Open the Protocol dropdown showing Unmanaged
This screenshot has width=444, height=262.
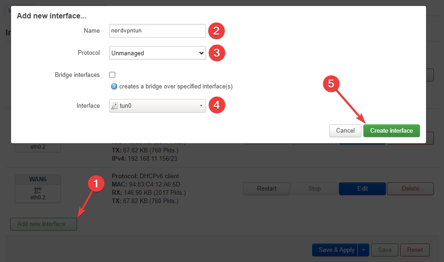[x=157, y=53]
